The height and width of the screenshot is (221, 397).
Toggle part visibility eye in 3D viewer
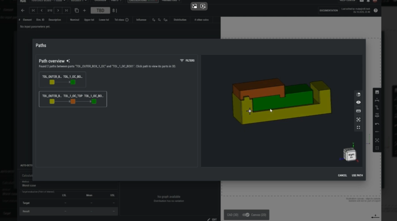tap(358, 102)
